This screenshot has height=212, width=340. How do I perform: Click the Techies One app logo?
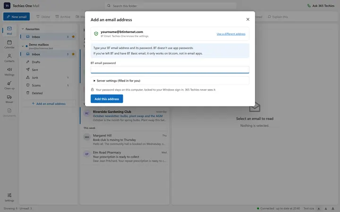pos(7,6)
